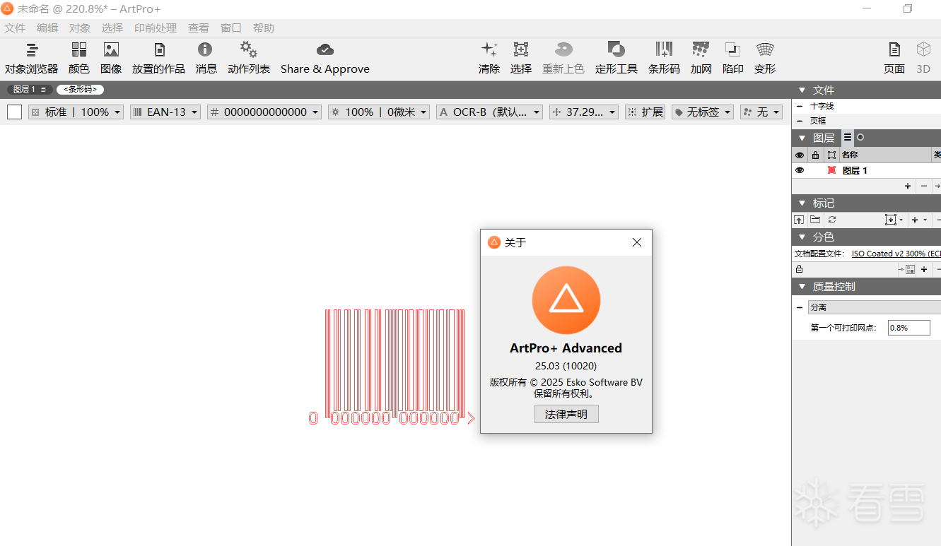941x546 pixels.
Task: Open the 加网 screening tool
Action: 701,58
